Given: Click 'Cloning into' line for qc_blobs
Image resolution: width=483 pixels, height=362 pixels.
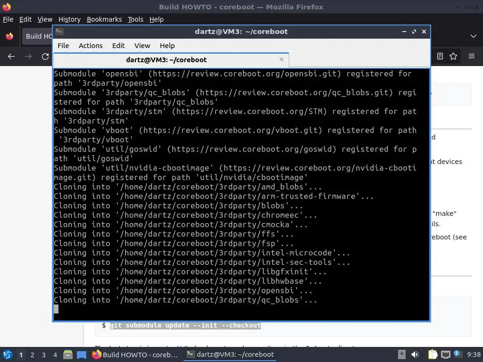Looking at the screenshot, I should pos(185,300).
